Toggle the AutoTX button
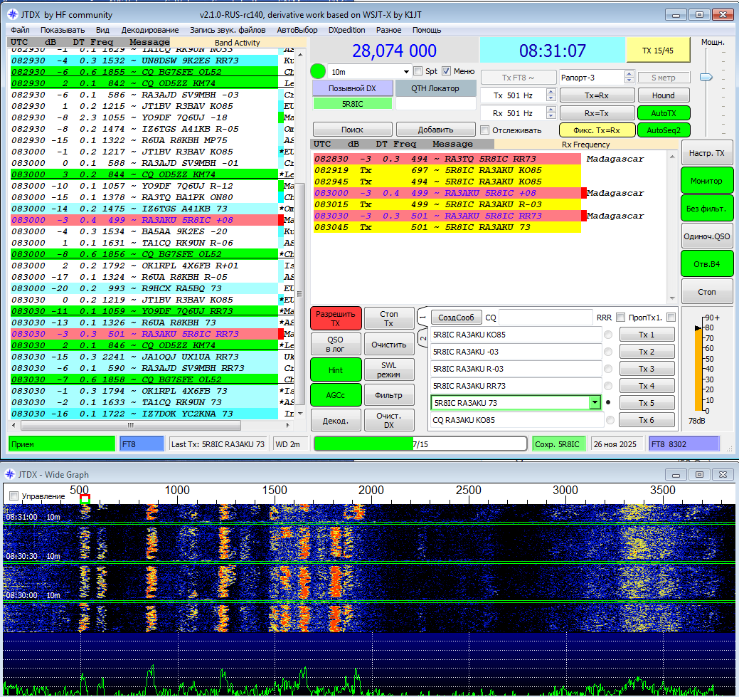739x697 pixels. click(x=663, y=112)
